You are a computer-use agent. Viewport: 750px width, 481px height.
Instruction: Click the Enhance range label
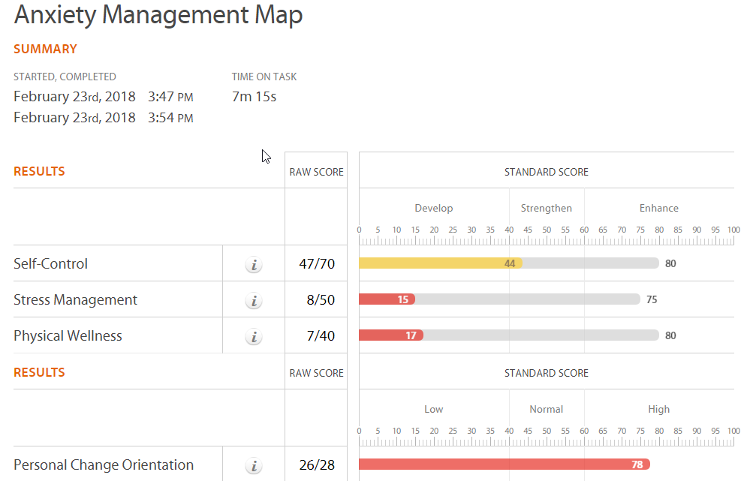click(x=658, y=208)
